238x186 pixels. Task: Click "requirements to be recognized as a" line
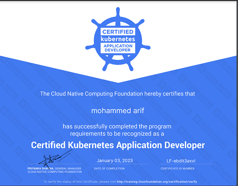click(117, 134)
